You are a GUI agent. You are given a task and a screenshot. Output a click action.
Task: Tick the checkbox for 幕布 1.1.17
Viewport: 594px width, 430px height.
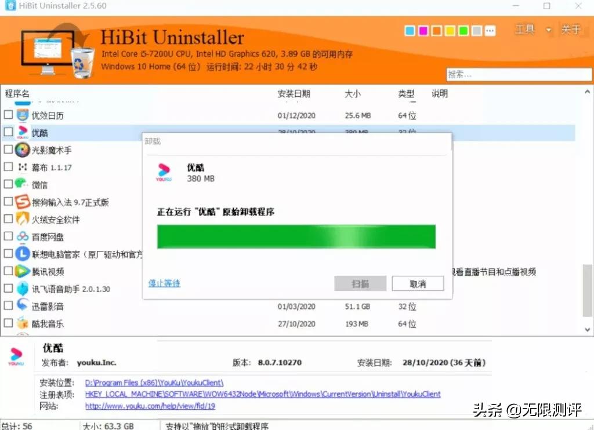(8, 166)
